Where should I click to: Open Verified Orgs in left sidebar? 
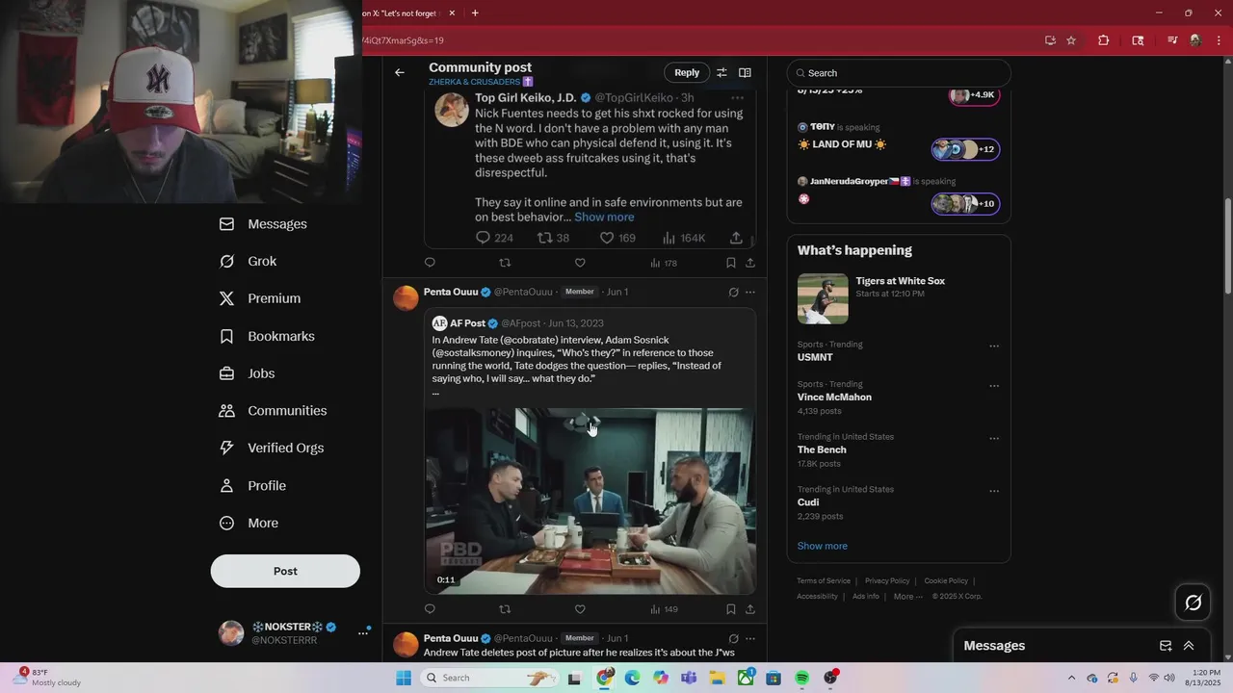point(272,448)
